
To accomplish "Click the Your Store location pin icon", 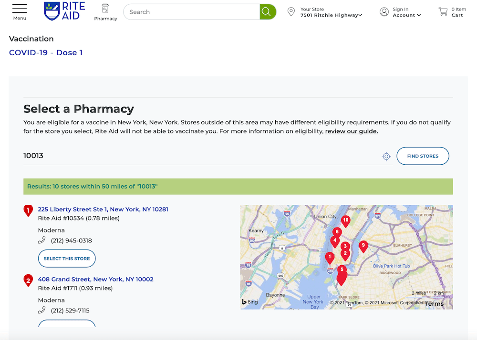I will pyautogui.click(x=291, y=12).
